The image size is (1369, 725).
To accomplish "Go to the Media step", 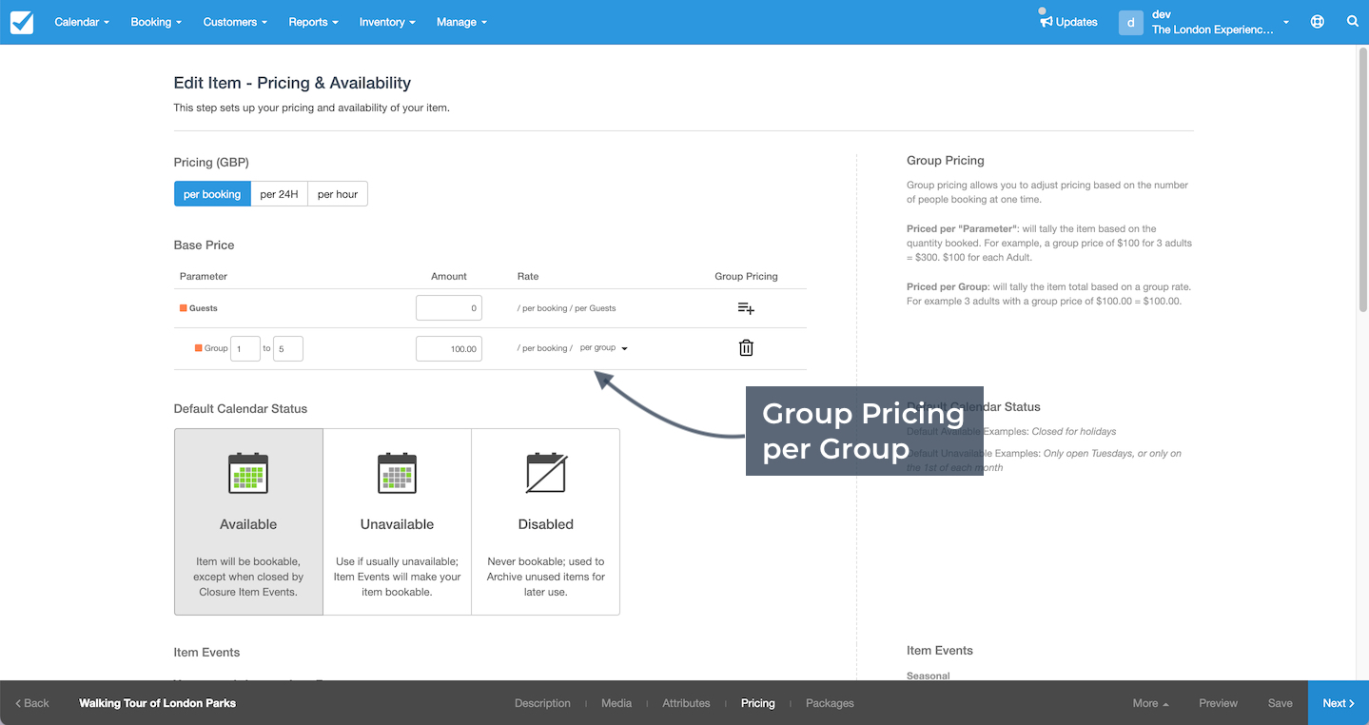I will click(x=616, y=703).
